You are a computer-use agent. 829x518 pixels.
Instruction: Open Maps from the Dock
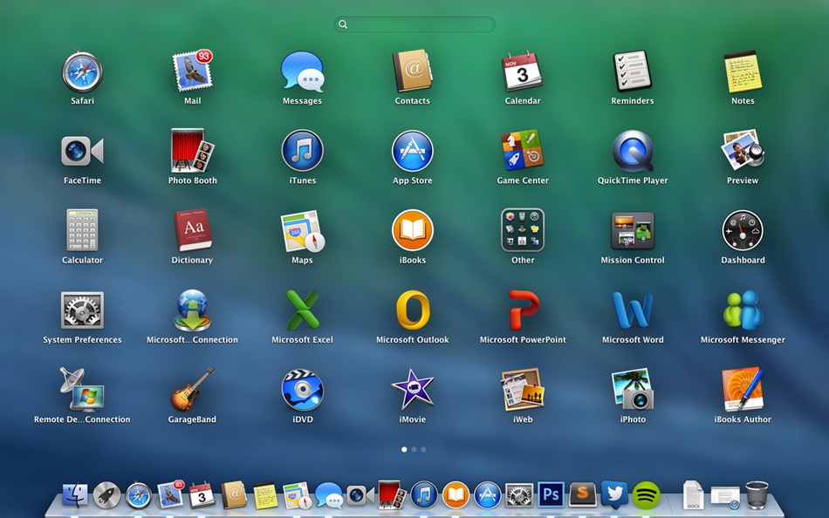pyautogui.click(x=297, y=496)
